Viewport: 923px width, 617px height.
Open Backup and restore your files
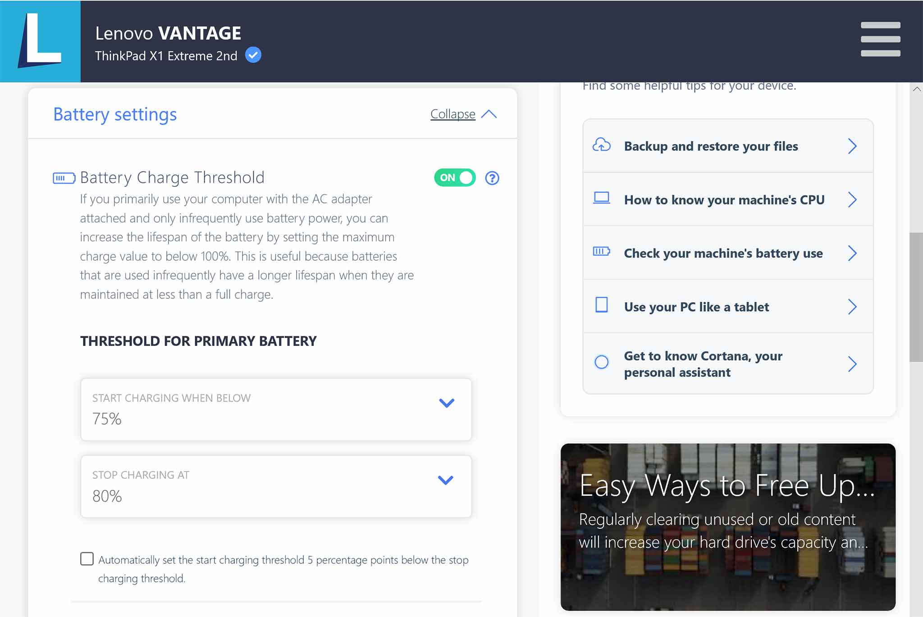point(727,145)
